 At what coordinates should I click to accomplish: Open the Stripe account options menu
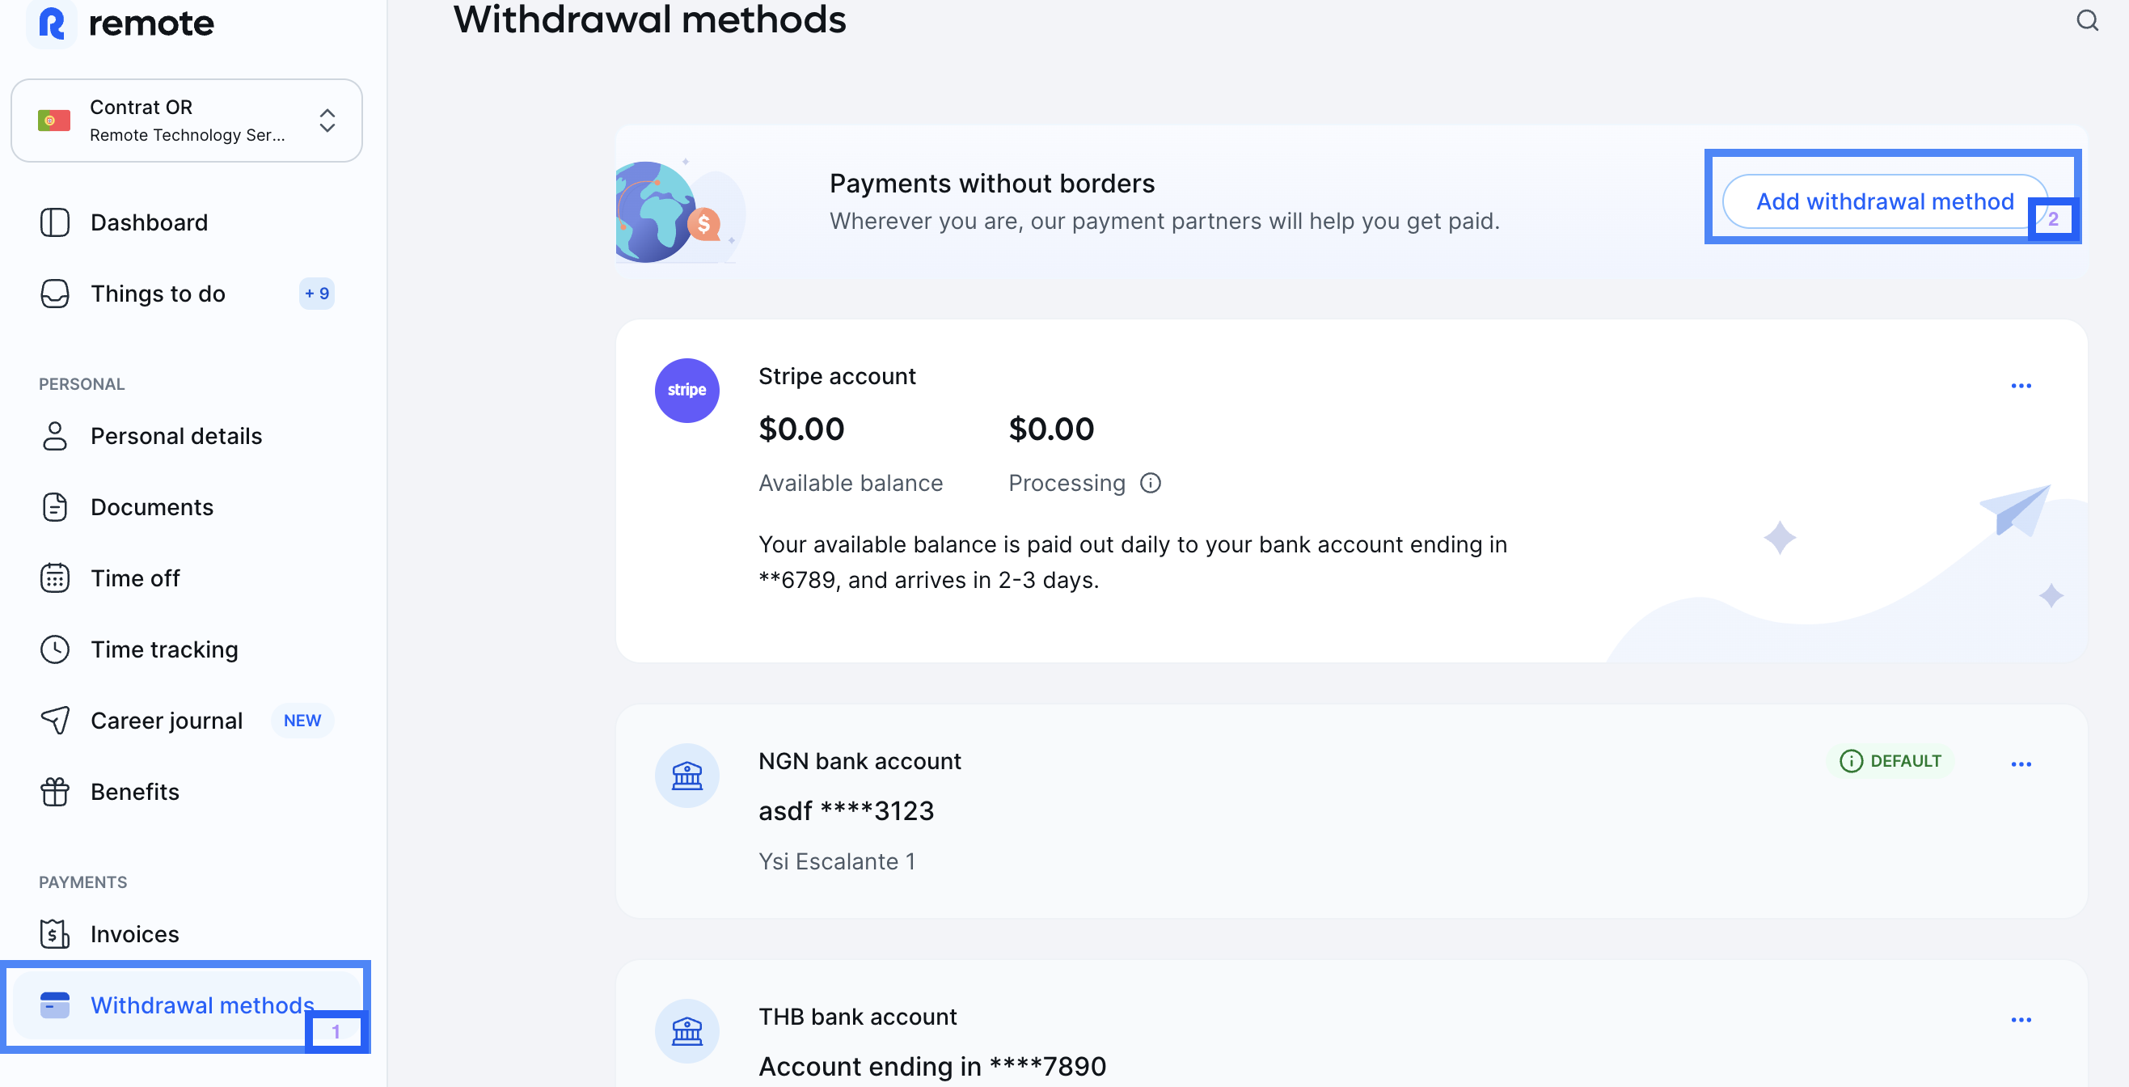(2020, 385)
